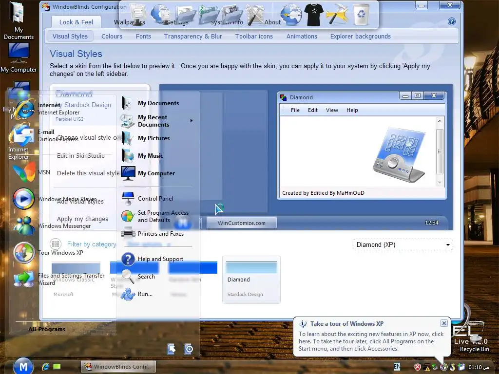
Task: Open My Computer desktop icon
Action: tap(19, 57)
